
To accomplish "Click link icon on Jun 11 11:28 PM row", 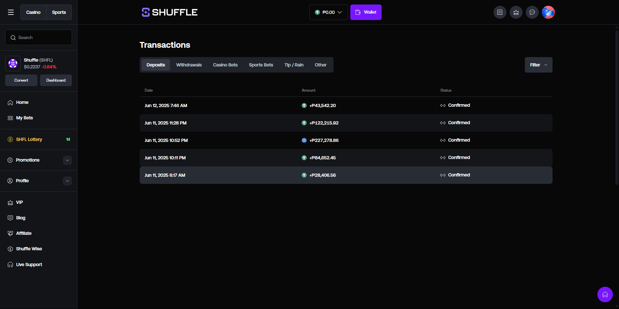I will (x=443, y=123).
